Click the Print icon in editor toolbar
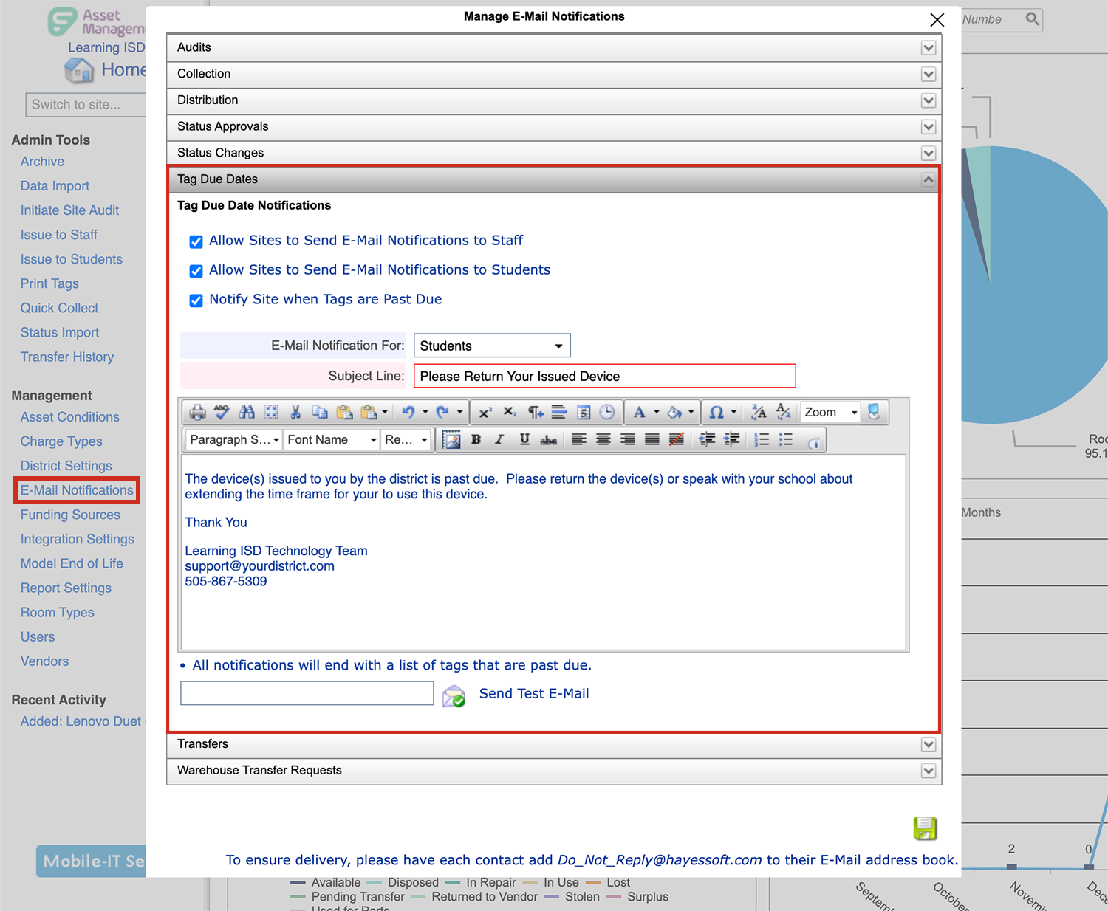The width and height of the screenshot is (1108, 911). point(197,412)
